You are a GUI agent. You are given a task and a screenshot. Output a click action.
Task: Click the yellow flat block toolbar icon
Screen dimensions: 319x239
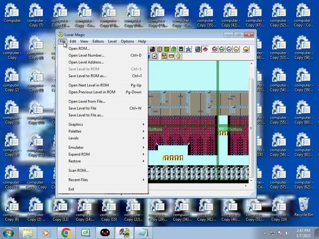click(x=171, y=56)
